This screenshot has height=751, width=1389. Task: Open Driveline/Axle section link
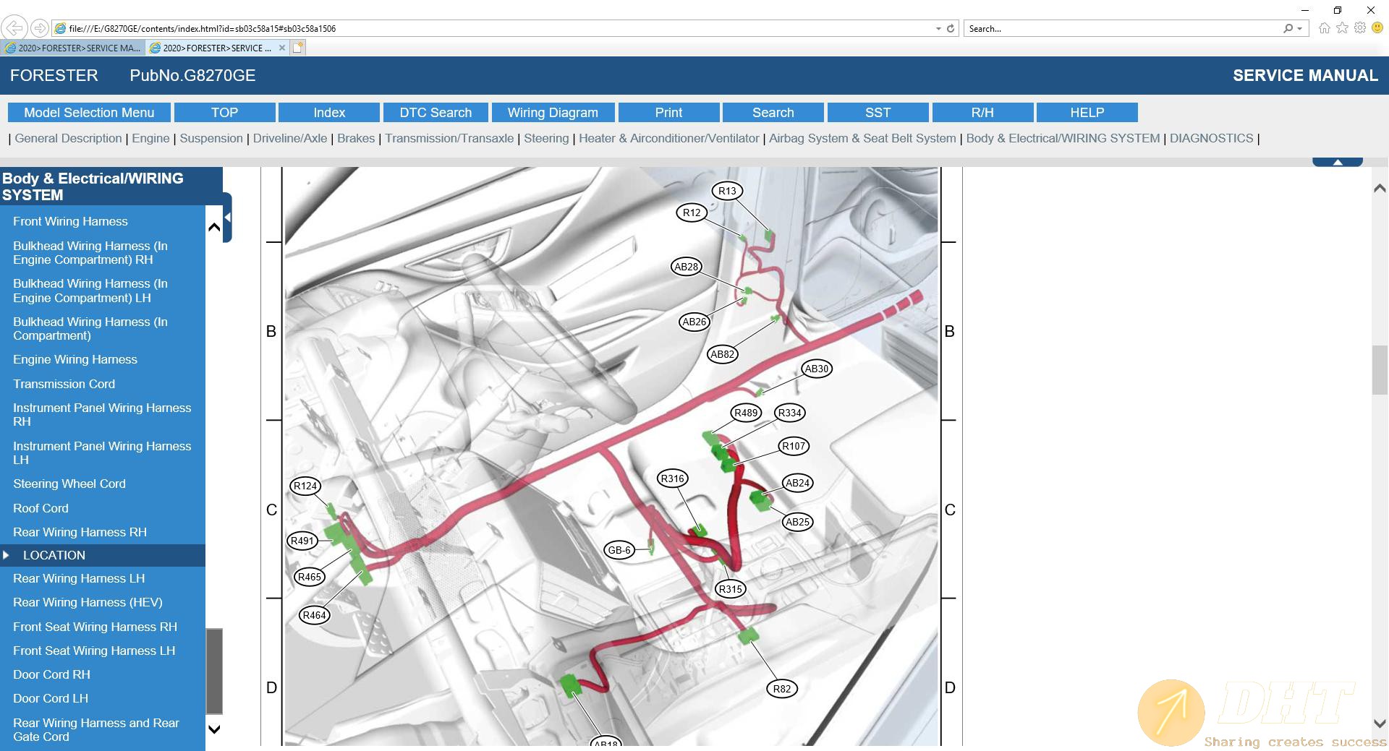pyautogui.click(x=290, y=138)
